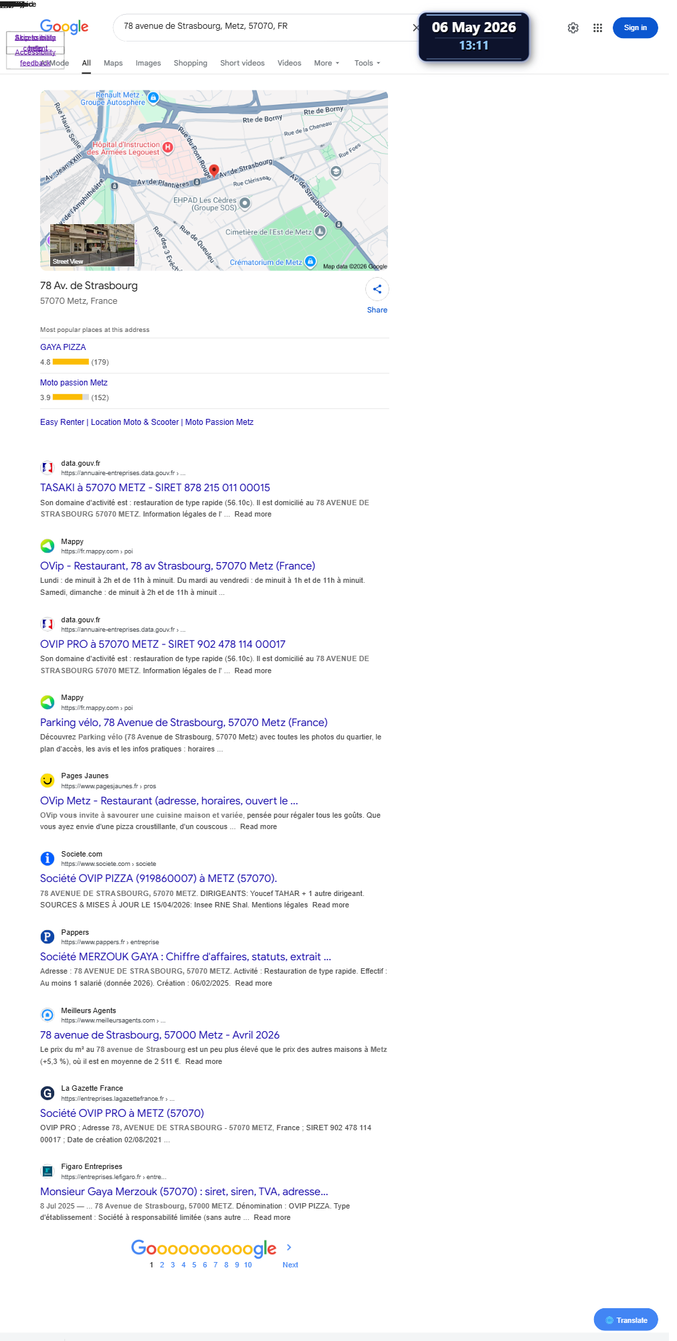Image resolution: width=677 pixels, height=1341 pixels.
Task: Clear the search box with the X icon
Action: [x=416, y=27]
